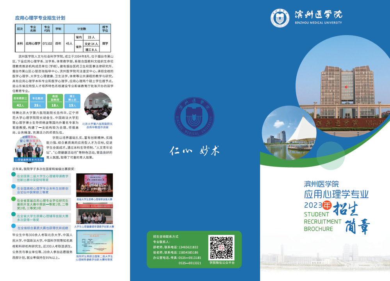Click the table cell '23人'

[x=91, y=37]
